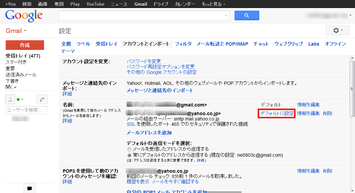Image resolution: width=355 pixels, height=193 pixels.
Task: Click 詳細 under 名前 section
Action: tap(67, 121)
